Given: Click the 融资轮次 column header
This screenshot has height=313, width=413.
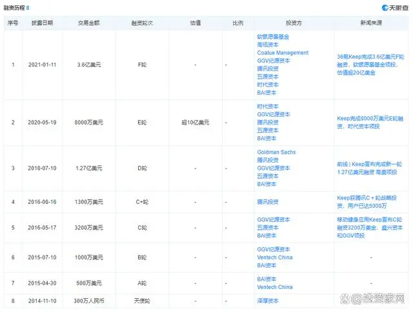Looking at the screenshot, I should (142, 23).
